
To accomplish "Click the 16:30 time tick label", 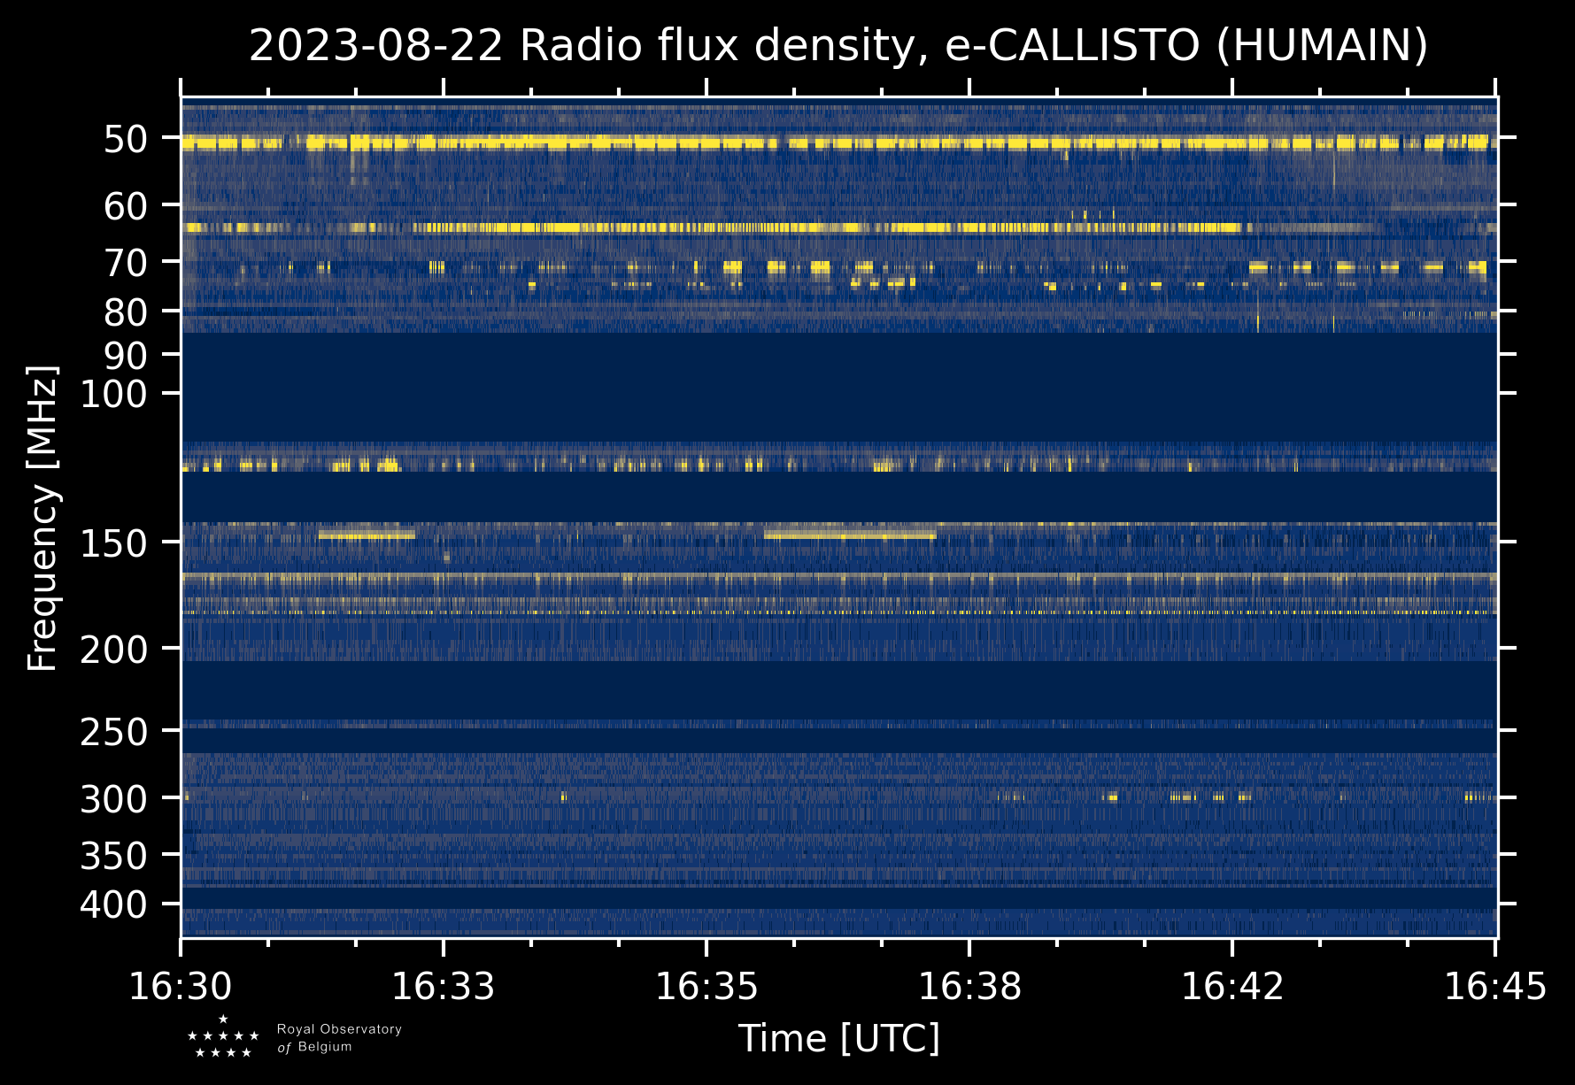I will pyautogui.click(x=181, y=986).
